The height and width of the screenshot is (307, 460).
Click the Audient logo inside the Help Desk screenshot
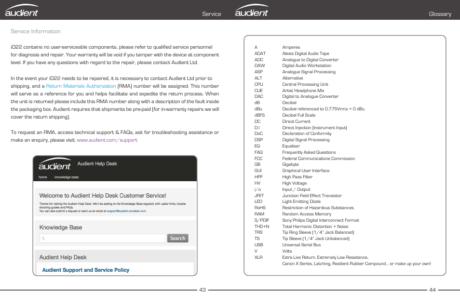click(54, 164)
